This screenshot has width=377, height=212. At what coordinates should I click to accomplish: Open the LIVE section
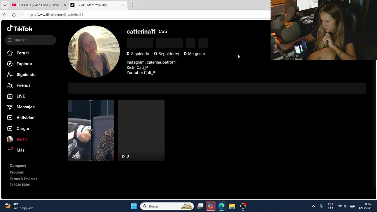pyautogui.click(x=16, y=96)
